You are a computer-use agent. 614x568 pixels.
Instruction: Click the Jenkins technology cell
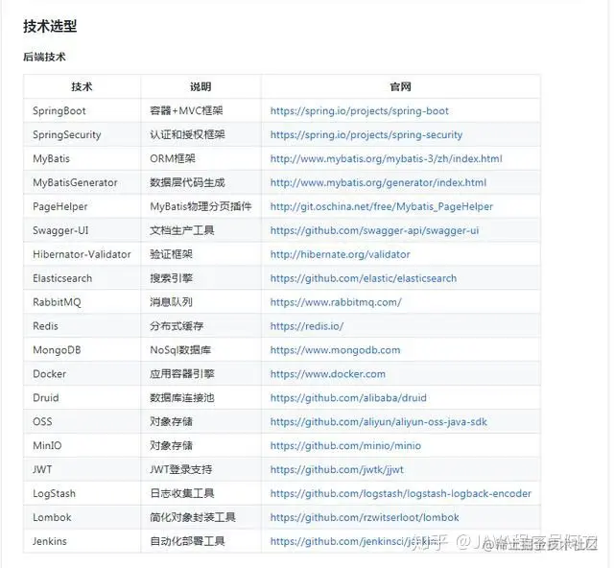click(x=82, y=541)
